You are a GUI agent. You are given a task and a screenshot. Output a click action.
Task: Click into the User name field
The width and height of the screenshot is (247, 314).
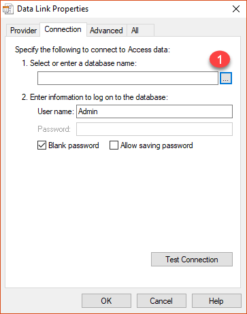[x=154, y=111]
